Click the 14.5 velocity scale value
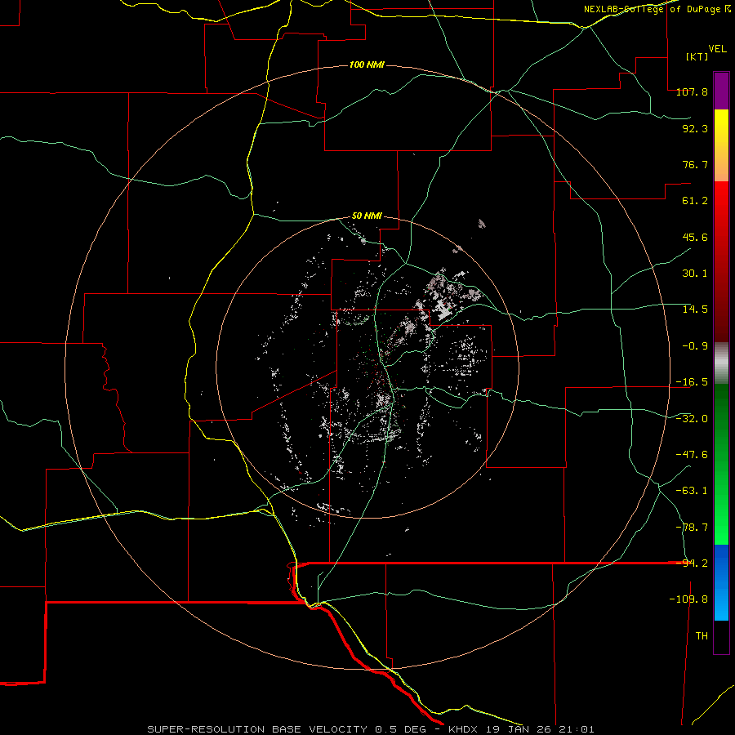 coord(695,310)
